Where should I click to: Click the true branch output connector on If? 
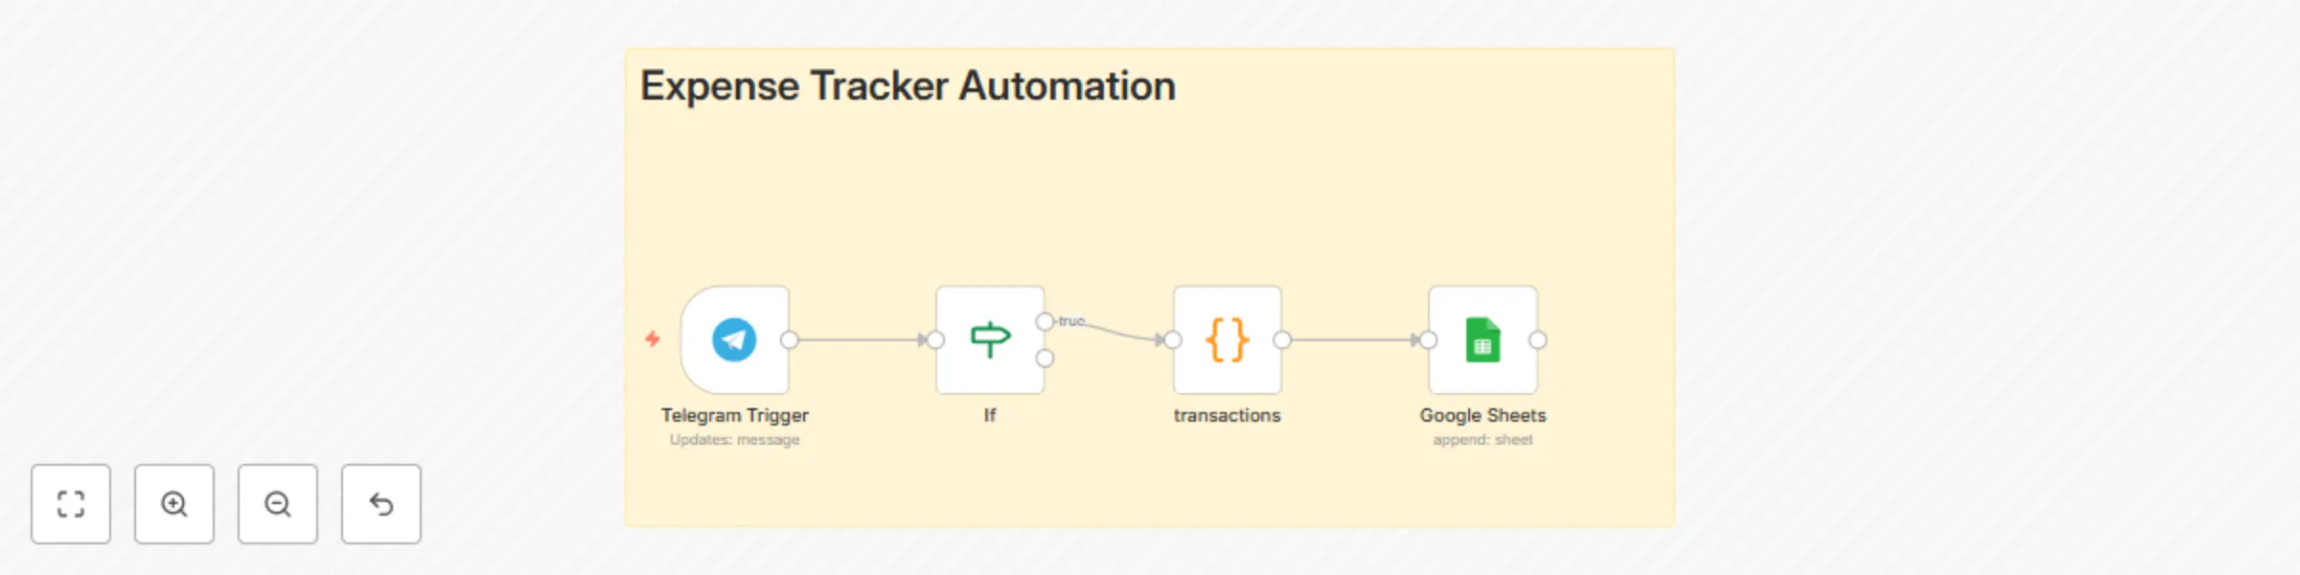[1044, 319]
